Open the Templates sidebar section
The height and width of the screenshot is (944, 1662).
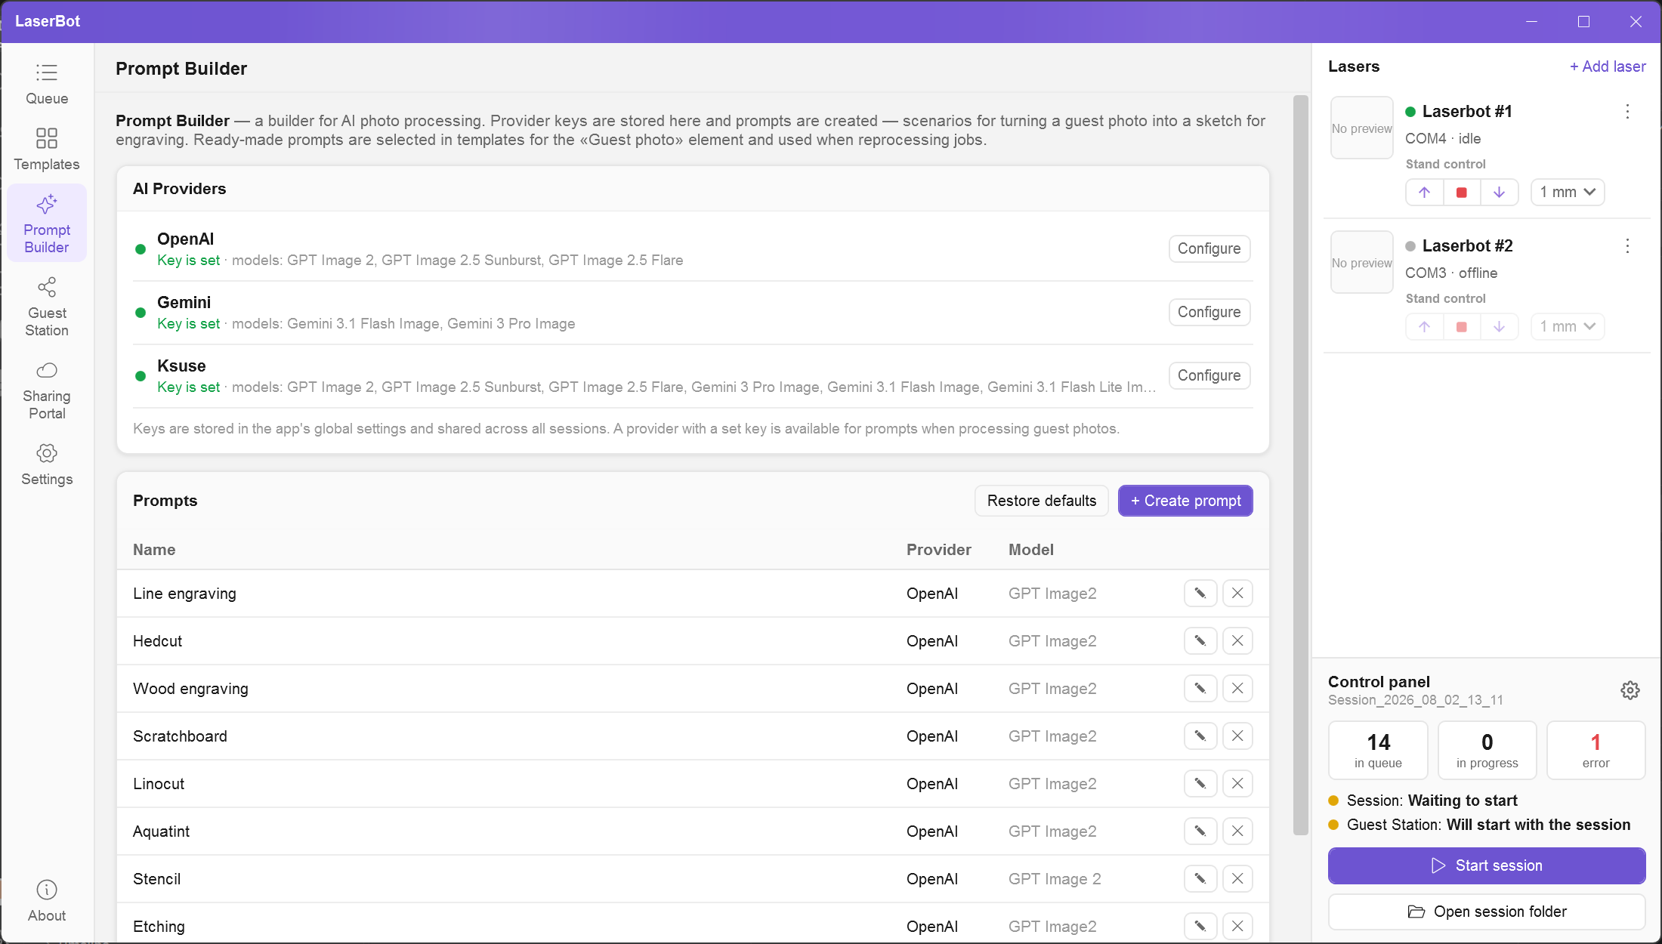(x=47, y=150)
